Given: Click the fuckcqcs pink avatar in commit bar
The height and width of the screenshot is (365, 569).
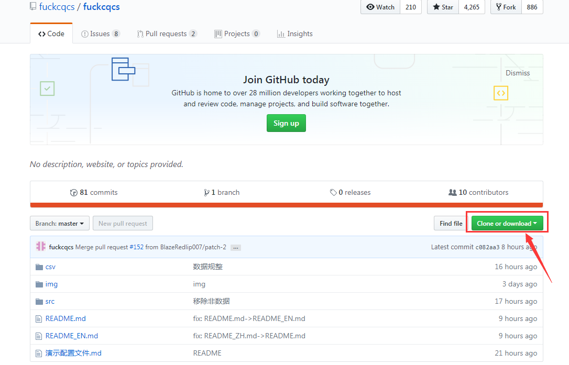Looking at the screenshot, I should [x=41, y=246].
